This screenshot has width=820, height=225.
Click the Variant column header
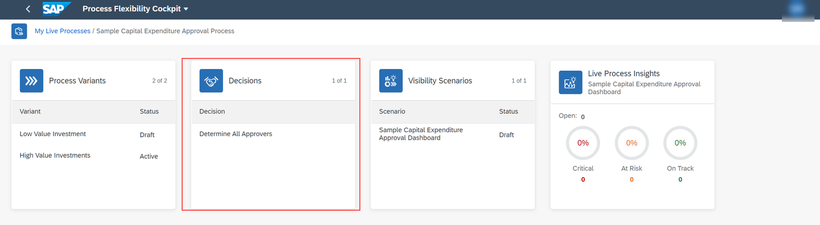click(30, 112)
